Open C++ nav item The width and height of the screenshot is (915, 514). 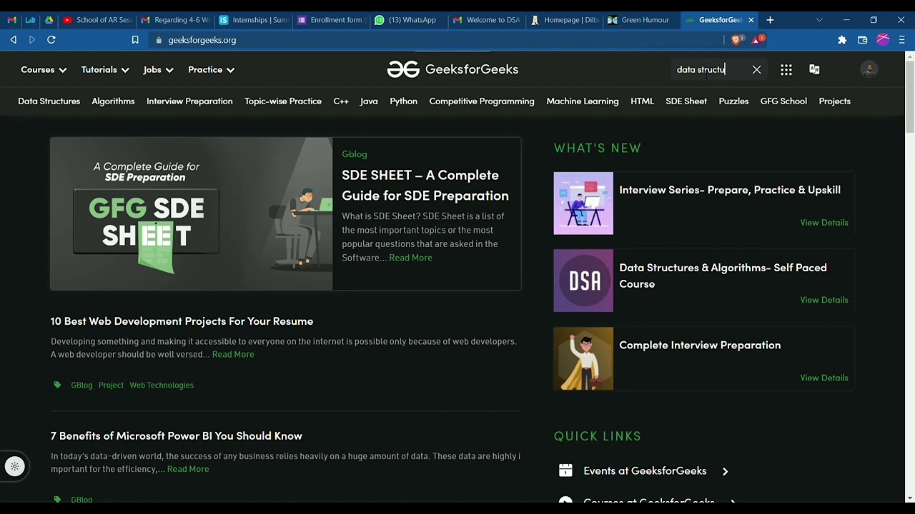click(x=341, y=101)
